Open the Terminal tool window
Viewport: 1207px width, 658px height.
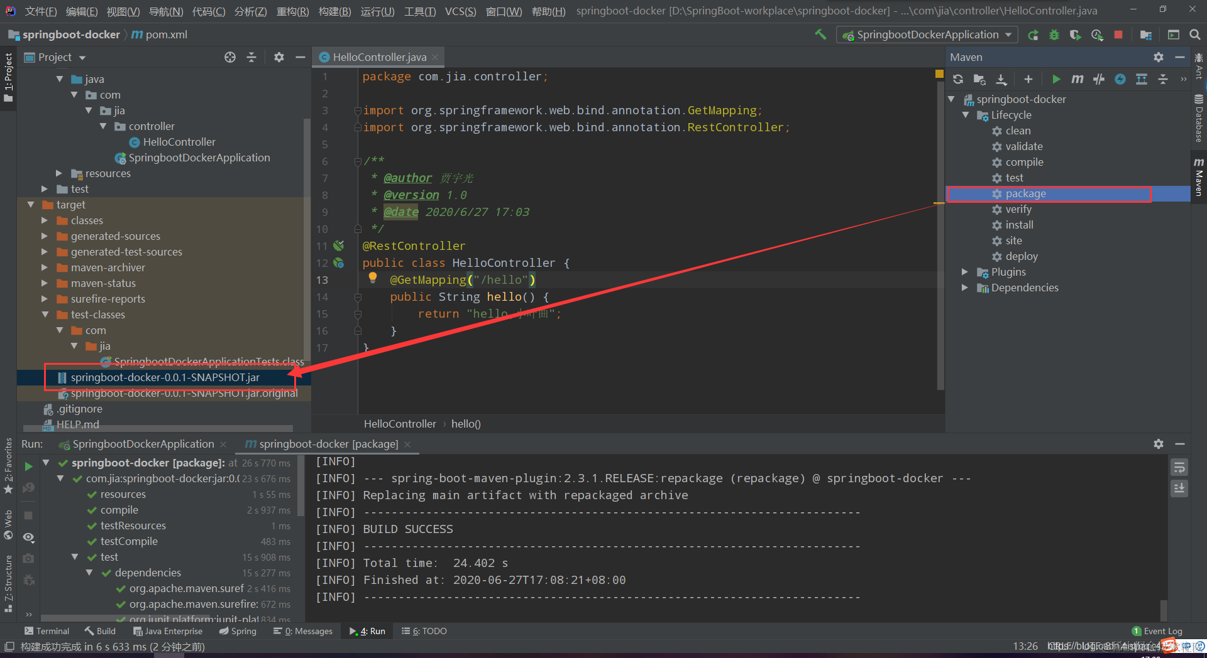click(47, 631)
